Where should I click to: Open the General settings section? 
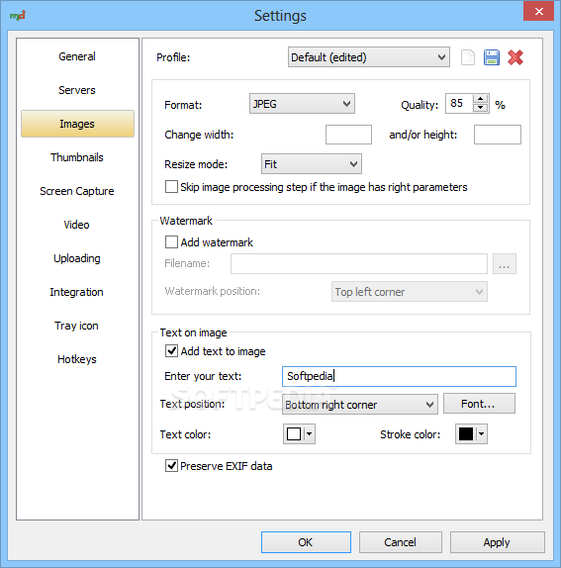pyautogui.click(x=77, y=56)
